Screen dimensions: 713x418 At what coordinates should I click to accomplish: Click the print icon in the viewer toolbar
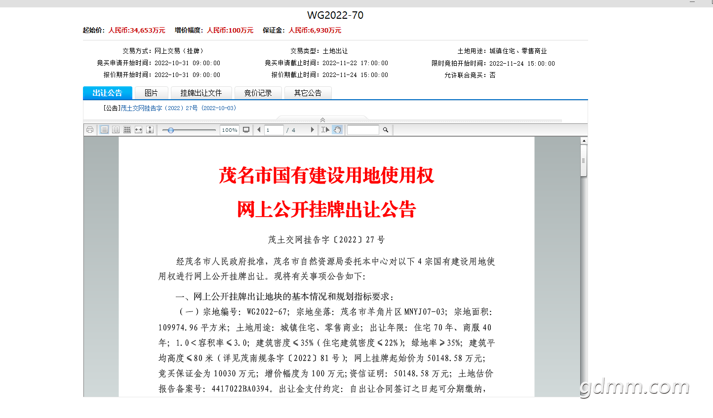89,130
